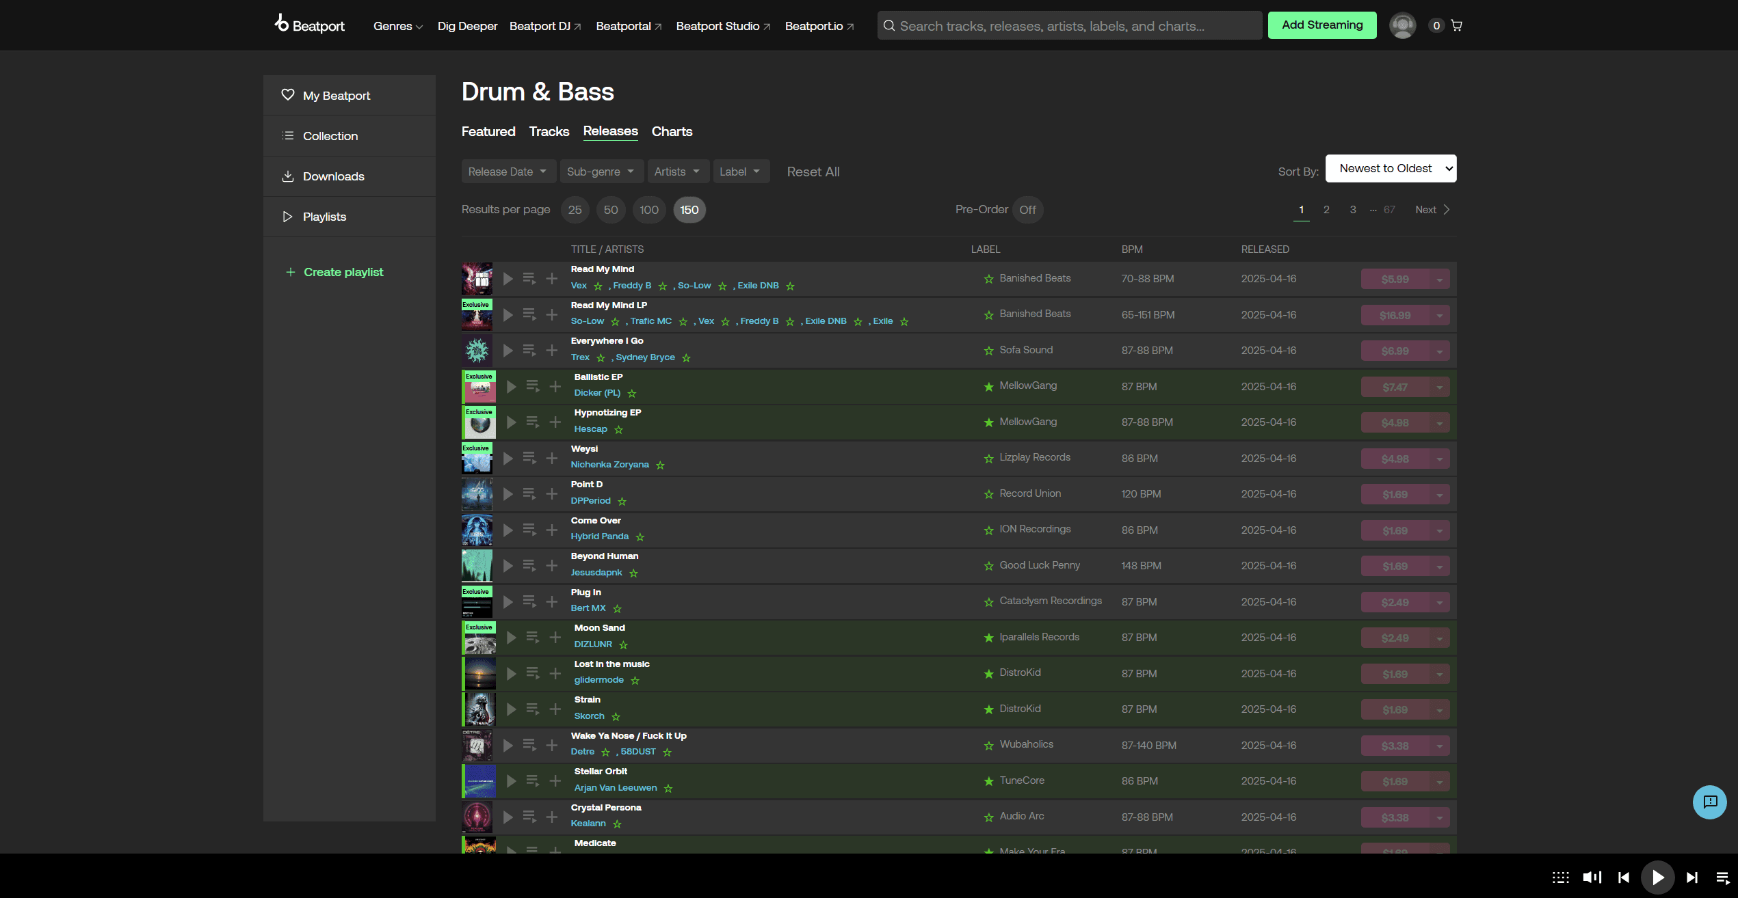Add Weysi release to queue
The image size is (1738, 898).
click(x=529, y=459)
